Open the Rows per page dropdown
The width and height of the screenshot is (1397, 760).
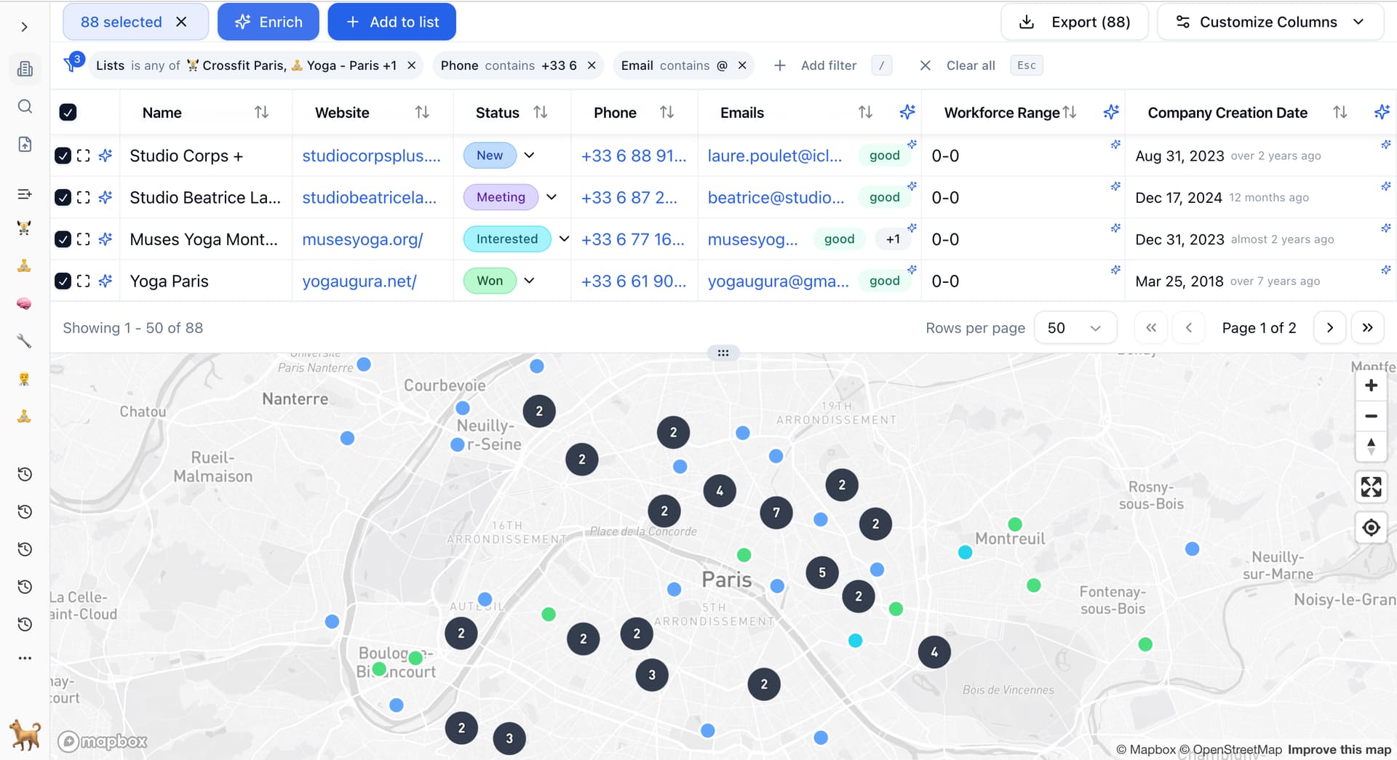pyautogui.click(x=1075, y=328)
